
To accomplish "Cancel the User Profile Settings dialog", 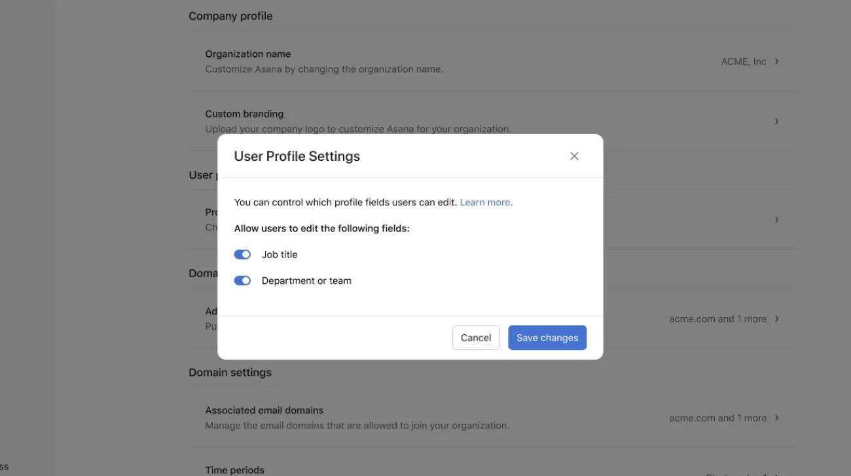I will tap(476, 337).
